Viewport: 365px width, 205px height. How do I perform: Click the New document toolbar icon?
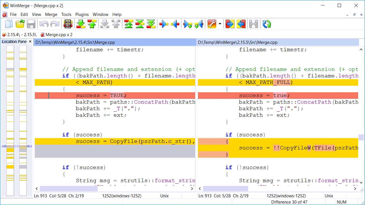tap(9, 24)
